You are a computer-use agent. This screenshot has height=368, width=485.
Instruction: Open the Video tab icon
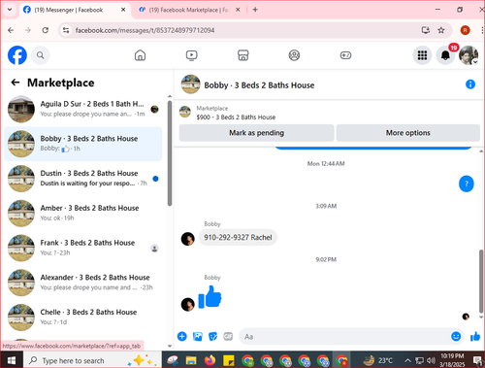pyautogui.click(x=191, y=55)
